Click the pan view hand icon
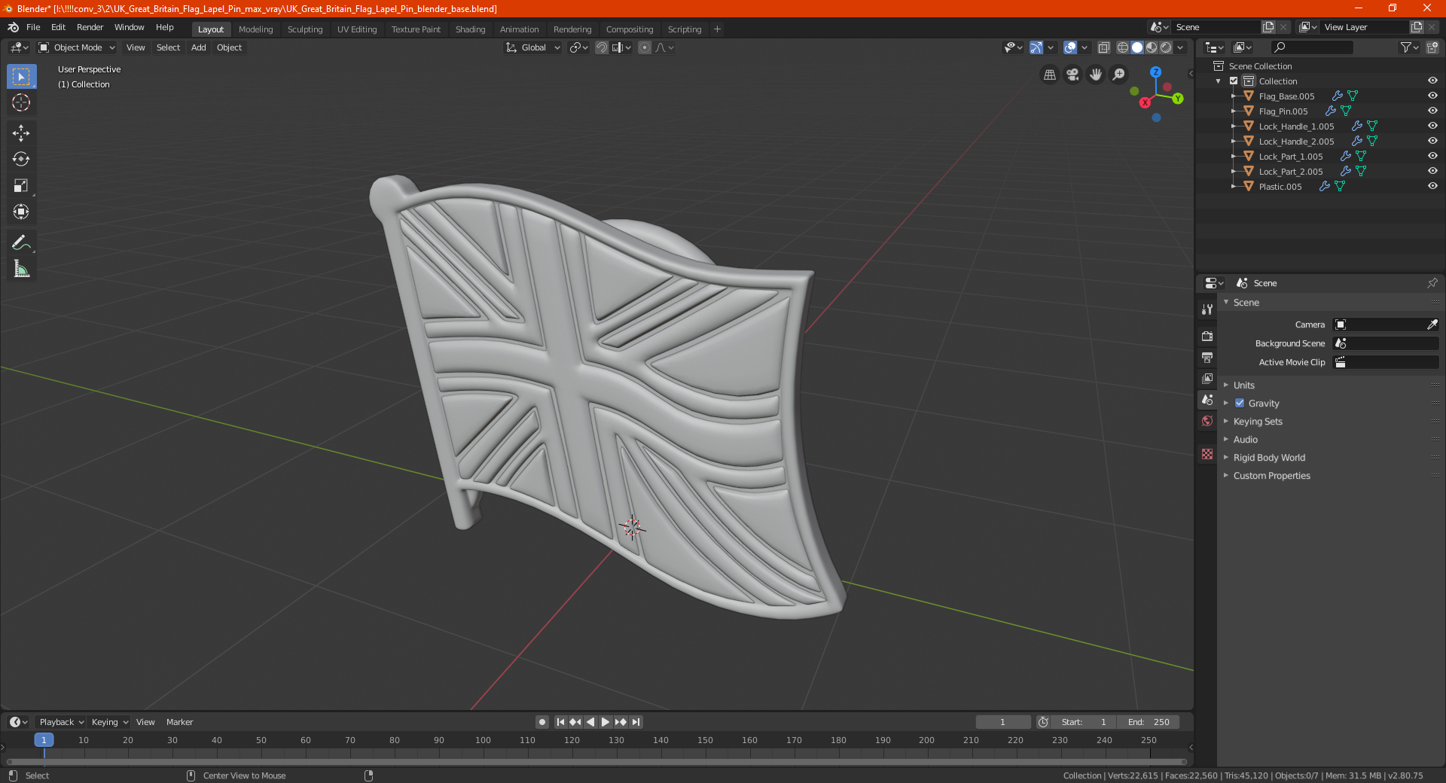1446x783 pixels. [x=1096, y=75]
